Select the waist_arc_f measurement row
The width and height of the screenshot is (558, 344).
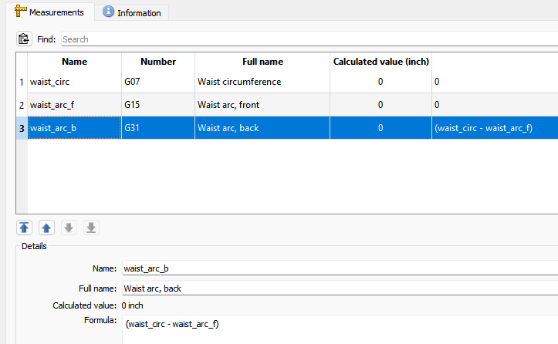pos(74,105)
